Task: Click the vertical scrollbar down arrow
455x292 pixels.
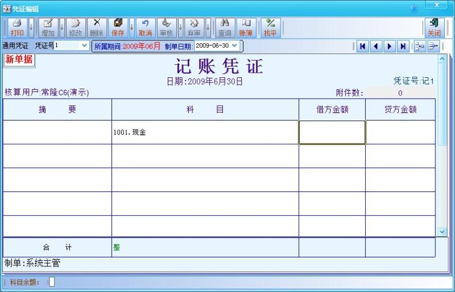Action: click(442, 231)
